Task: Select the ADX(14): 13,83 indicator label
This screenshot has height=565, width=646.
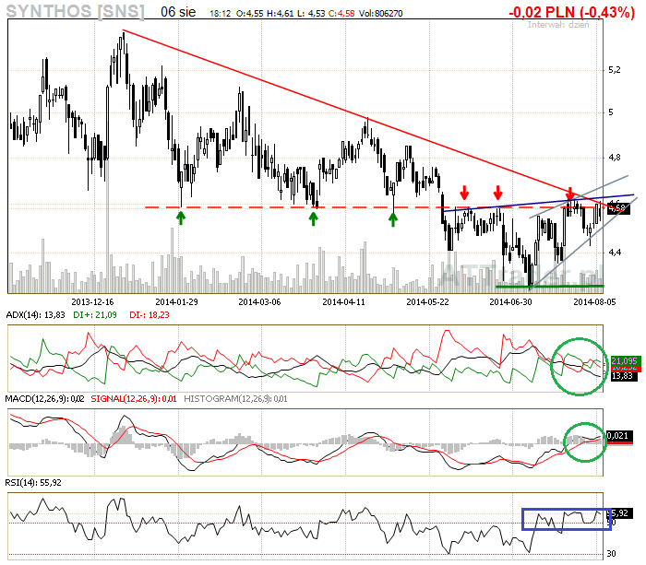Action: click(35, 315)
